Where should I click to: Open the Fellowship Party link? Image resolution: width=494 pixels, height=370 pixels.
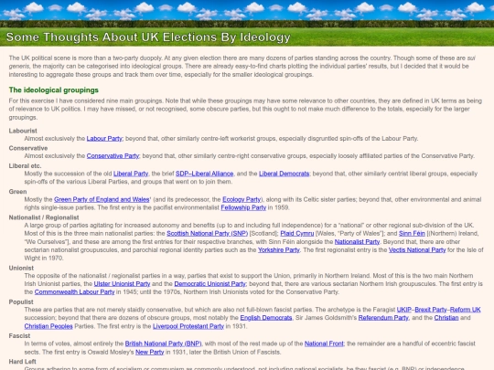point(243,207)
